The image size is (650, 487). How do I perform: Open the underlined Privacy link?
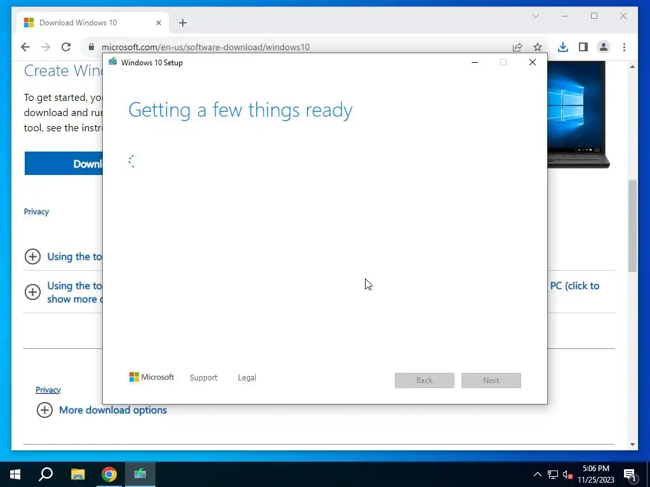[x=48, y=390]
